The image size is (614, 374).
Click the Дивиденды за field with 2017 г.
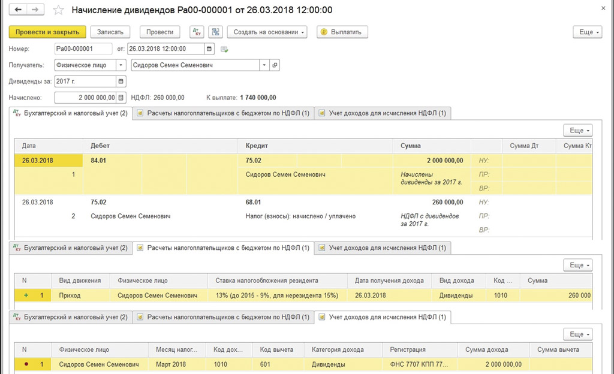pyautogui.click(x=85, y=82)
